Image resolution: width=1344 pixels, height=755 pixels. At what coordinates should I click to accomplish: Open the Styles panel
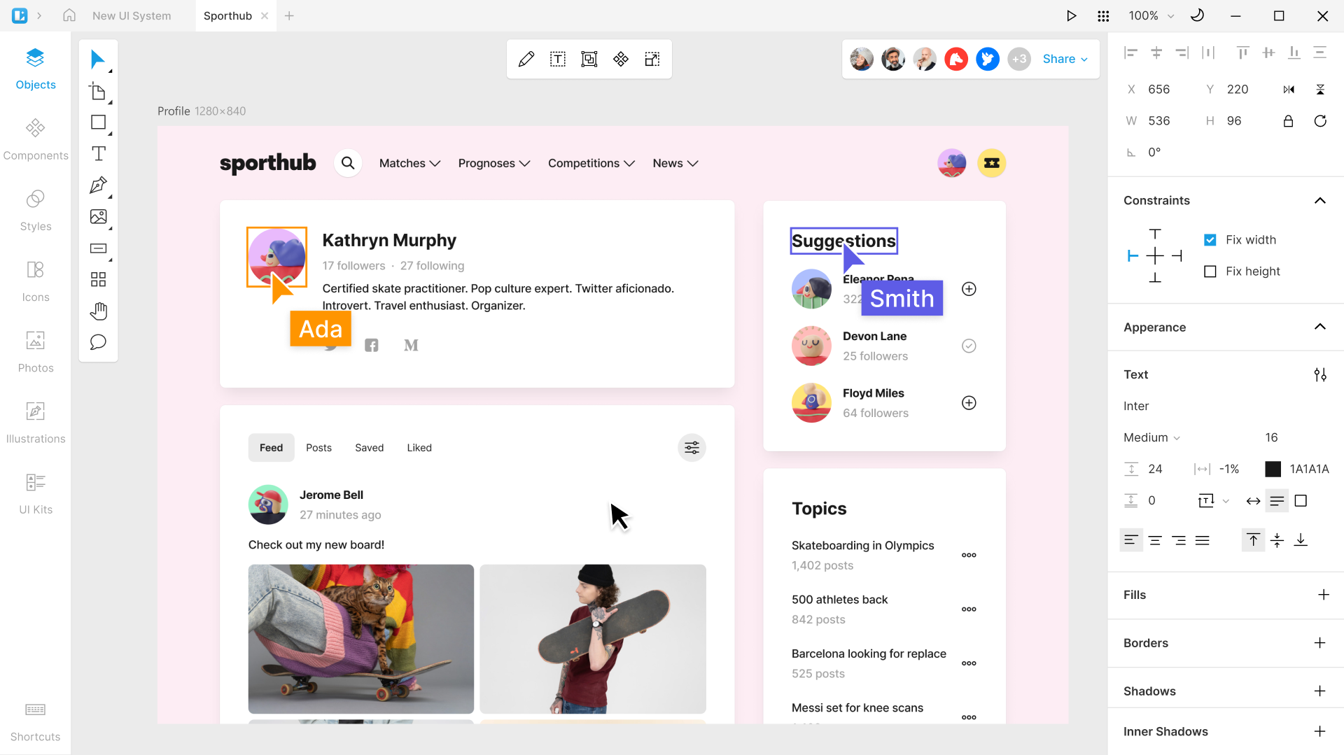[x=36, y=211]
